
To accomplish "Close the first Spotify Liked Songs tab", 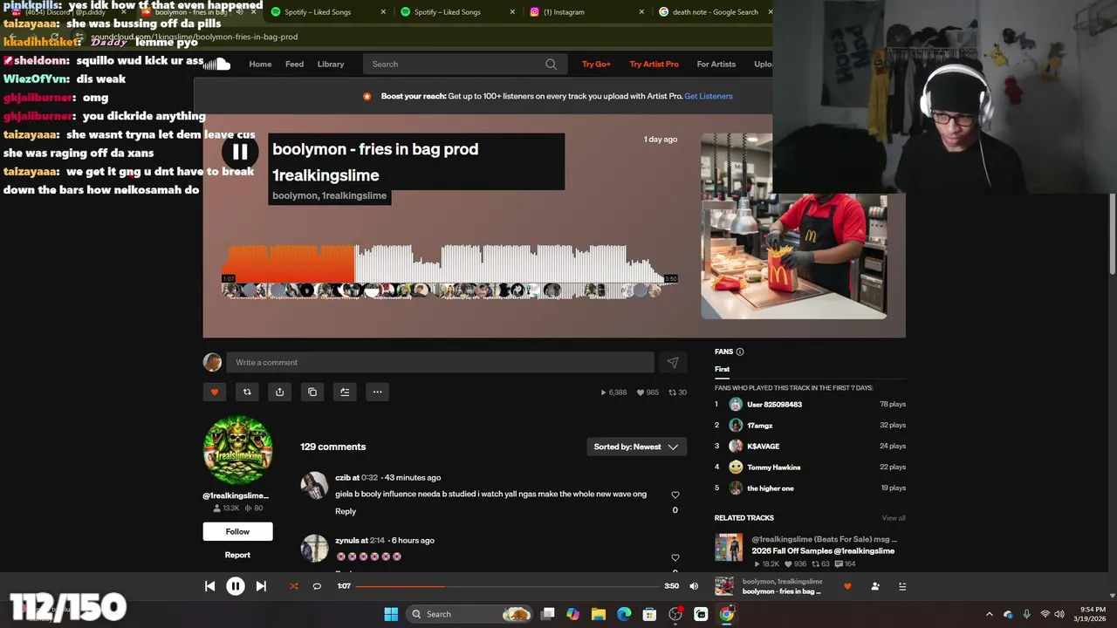I will (383, 12).
